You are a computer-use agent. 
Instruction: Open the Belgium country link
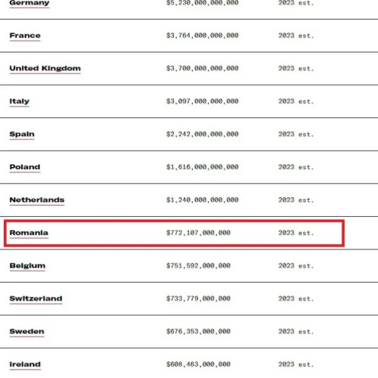(x=27, y=265)
